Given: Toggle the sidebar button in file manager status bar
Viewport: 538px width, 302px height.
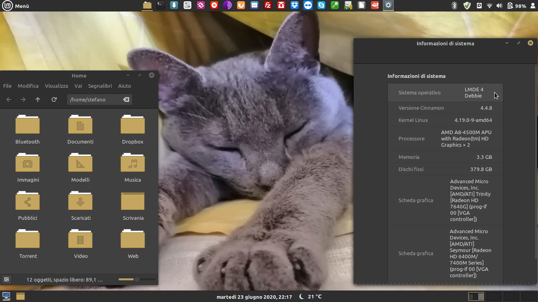Looking at the screenshot, I should tap(6, 279).
